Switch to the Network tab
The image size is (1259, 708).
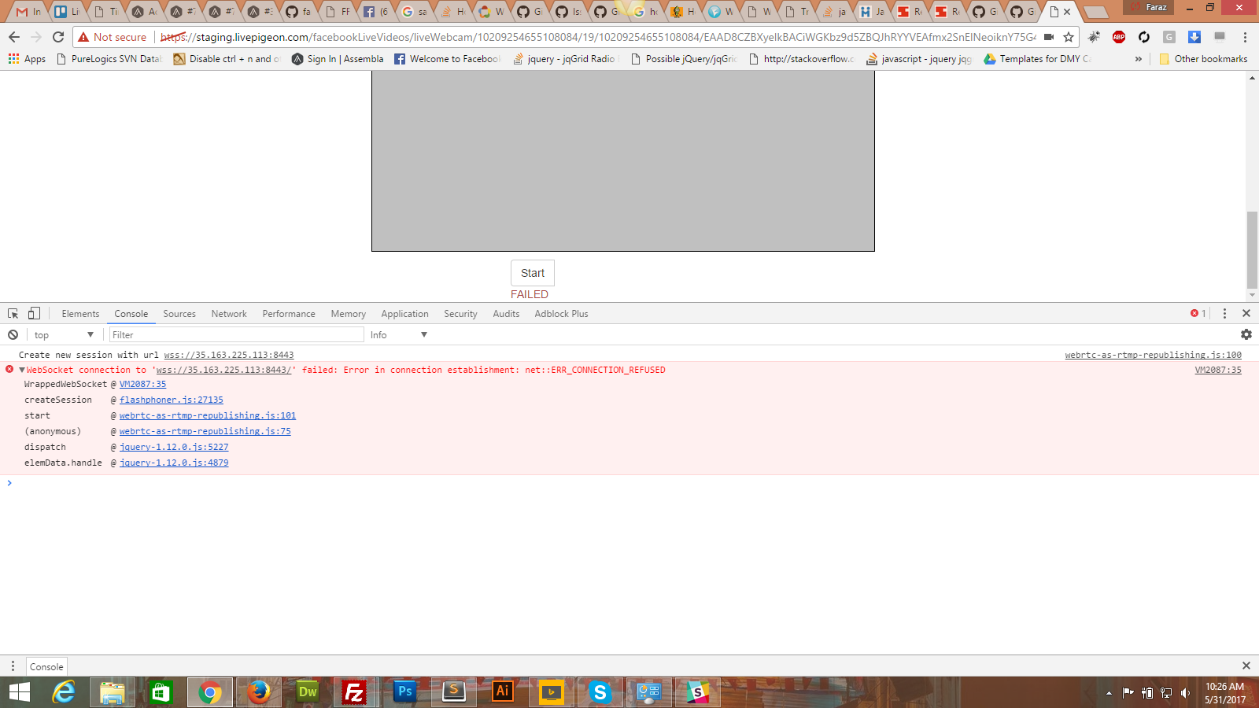229,313
